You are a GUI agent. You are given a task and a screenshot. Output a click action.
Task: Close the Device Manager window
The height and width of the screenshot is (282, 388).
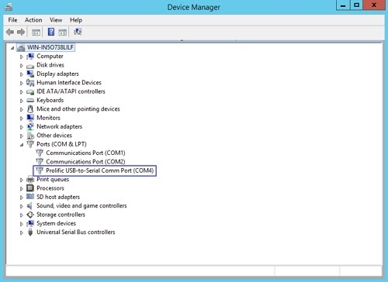coord(373,5)
